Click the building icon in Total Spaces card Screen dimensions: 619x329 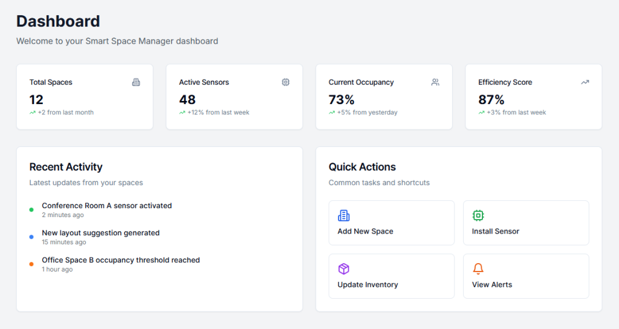pyautogui.click(x=136, y=82)
